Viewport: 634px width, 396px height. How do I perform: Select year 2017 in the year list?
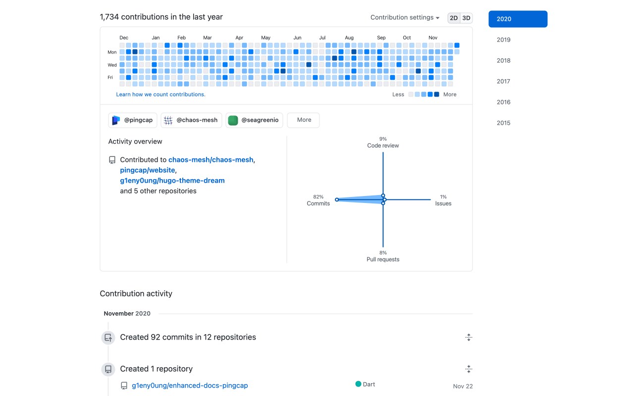[x=504, y=82]
